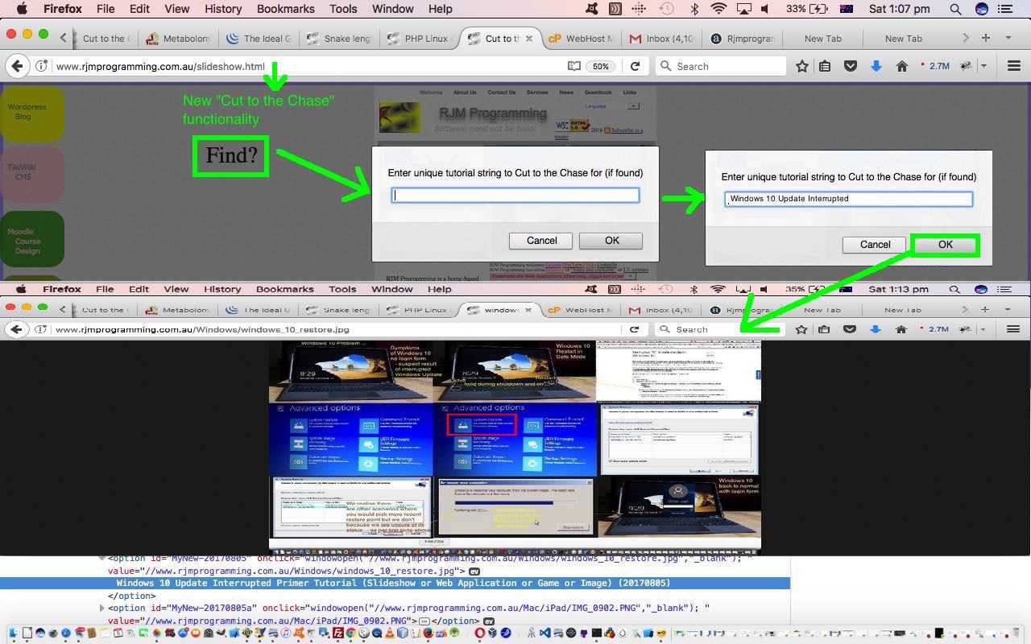The height and width of the screenshot is (644, 1031).
Task: Click the Windows 10 restore collage image
Action: (x=515, y=448)
